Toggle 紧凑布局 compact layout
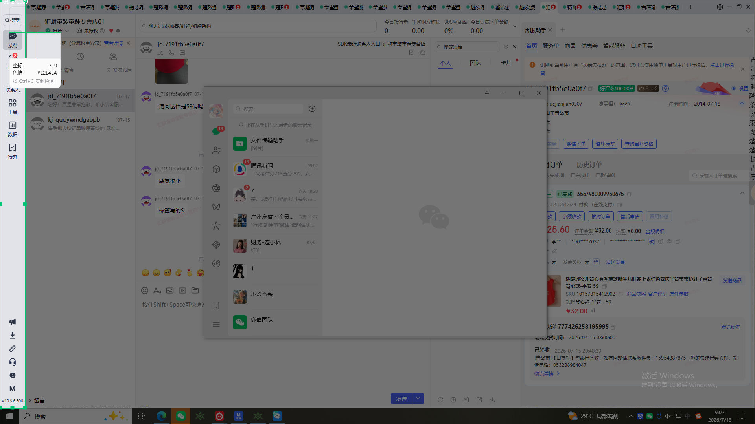Viewport: 755px width, 424px height. pyautogui.click(x=120, y=70)
